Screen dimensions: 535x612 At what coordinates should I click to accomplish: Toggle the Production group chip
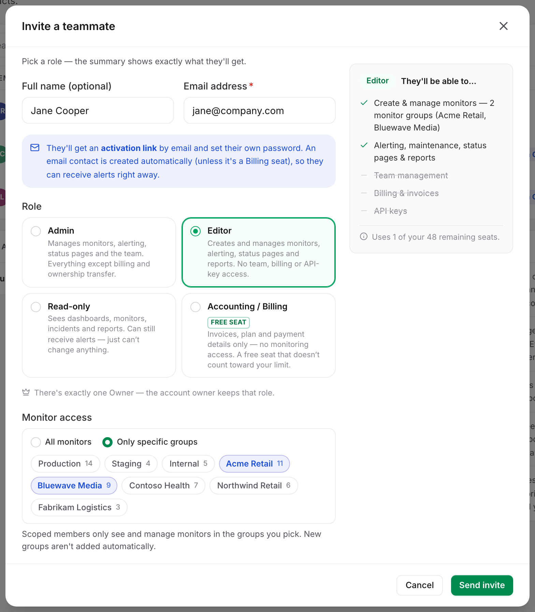(66, 464)
